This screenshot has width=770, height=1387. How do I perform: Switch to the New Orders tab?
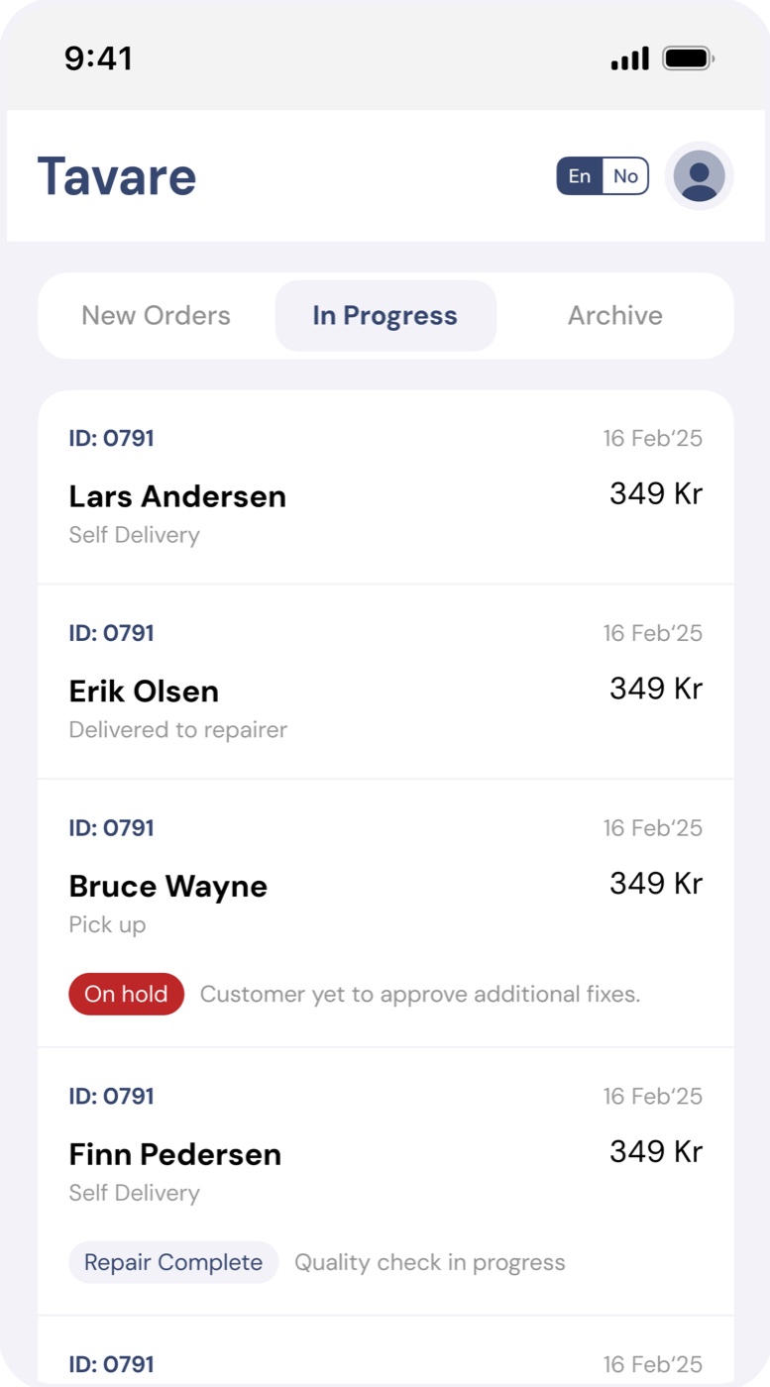click(156, 316)
